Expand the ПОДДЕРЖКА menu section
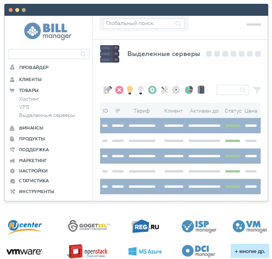This screenshot has height=259, width=272. [x=34, y=150]
